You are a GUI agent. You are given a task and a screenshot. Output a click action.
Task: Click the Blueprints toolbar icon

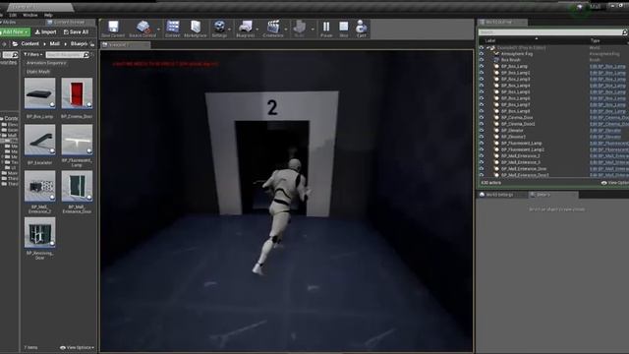tap(245, 27)
